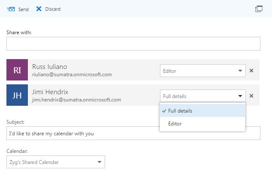Click the Discard text button

tap(53, 9)
